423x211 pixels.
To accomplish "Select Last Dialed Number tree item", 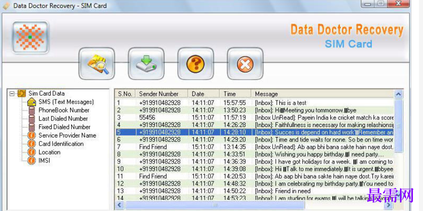I will point(63,118).
